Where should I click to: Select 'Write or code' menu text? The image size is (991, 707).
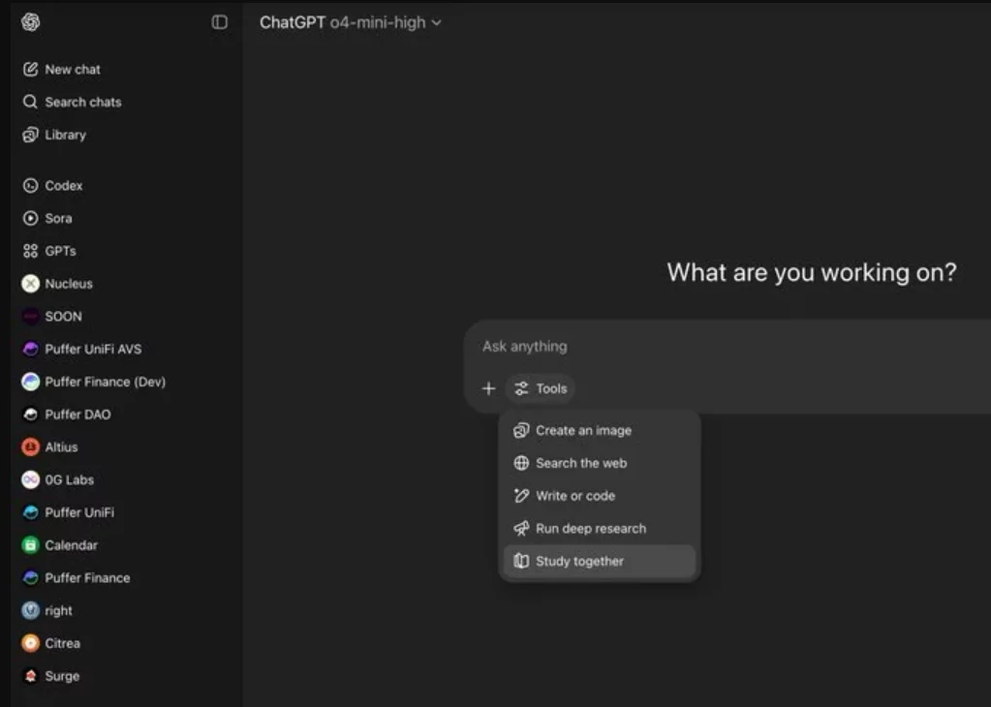[575, 496]
